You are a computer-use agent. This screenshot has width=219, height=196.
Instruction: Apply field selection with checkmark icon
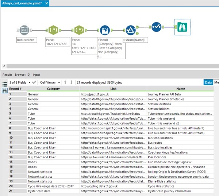coord(34,82)
